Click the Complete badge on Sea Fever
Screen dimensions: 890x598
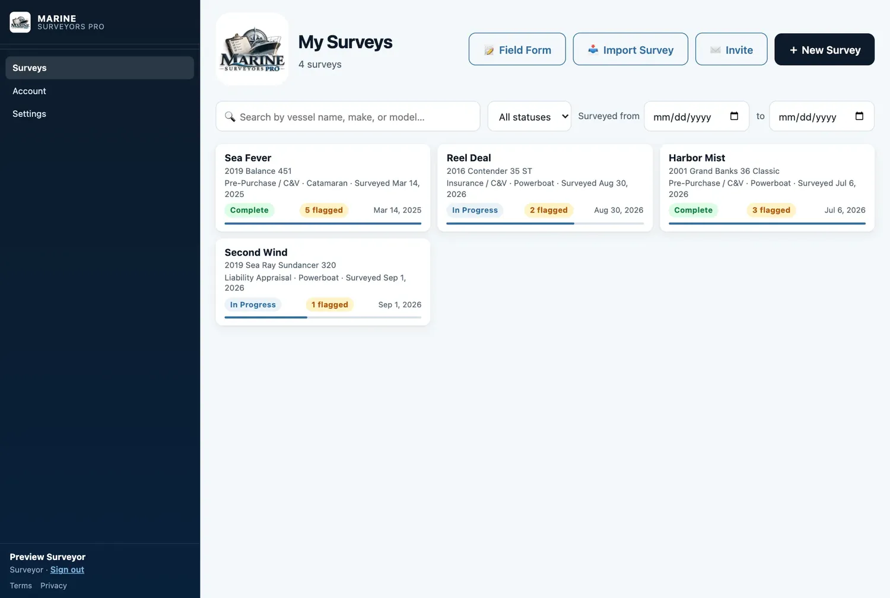(249, 210)
